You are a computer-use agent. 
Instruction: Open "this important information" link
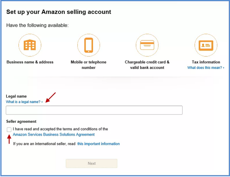click(98, 144)
